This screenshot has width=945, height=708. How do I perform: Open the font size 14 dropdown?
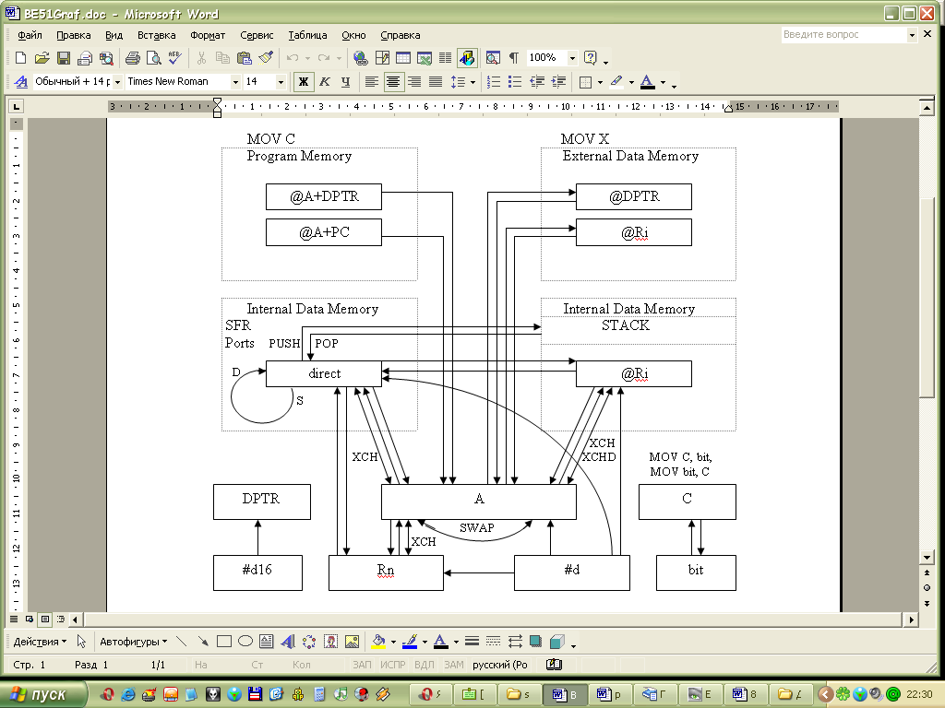(x=281, y=81)
